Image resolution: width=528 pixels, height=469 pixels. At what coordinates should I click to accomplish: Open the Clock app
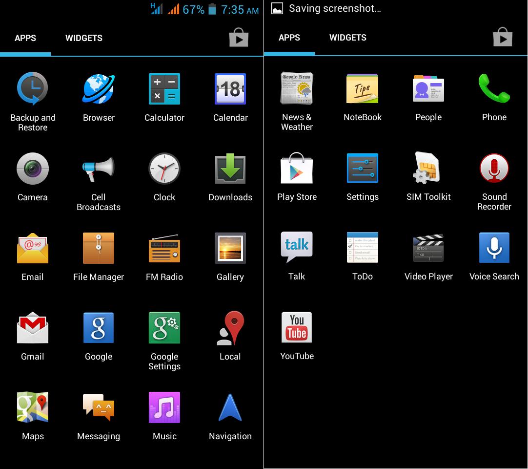(x=164, y=168)
